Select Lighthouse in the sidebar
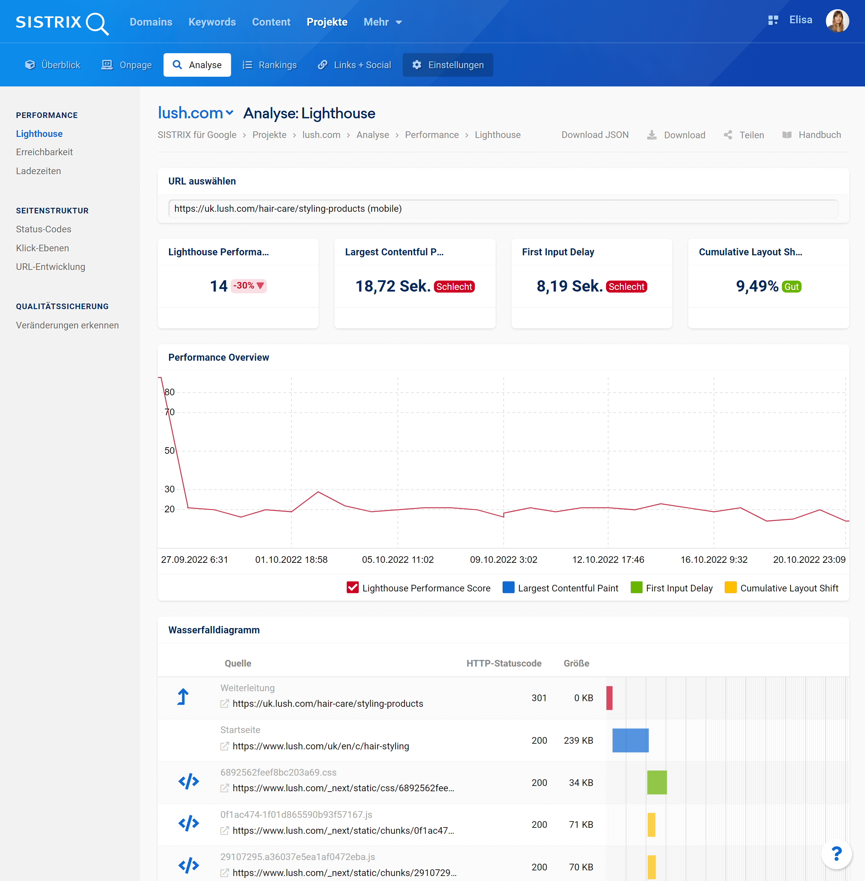The width and height of the screenshot is (865, 881). [40, 134]
